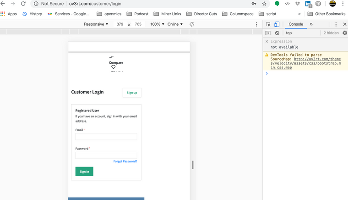Open the 100% zoom dropdown
The width and height of the screenshot is (348, 200).
[157, 24]
